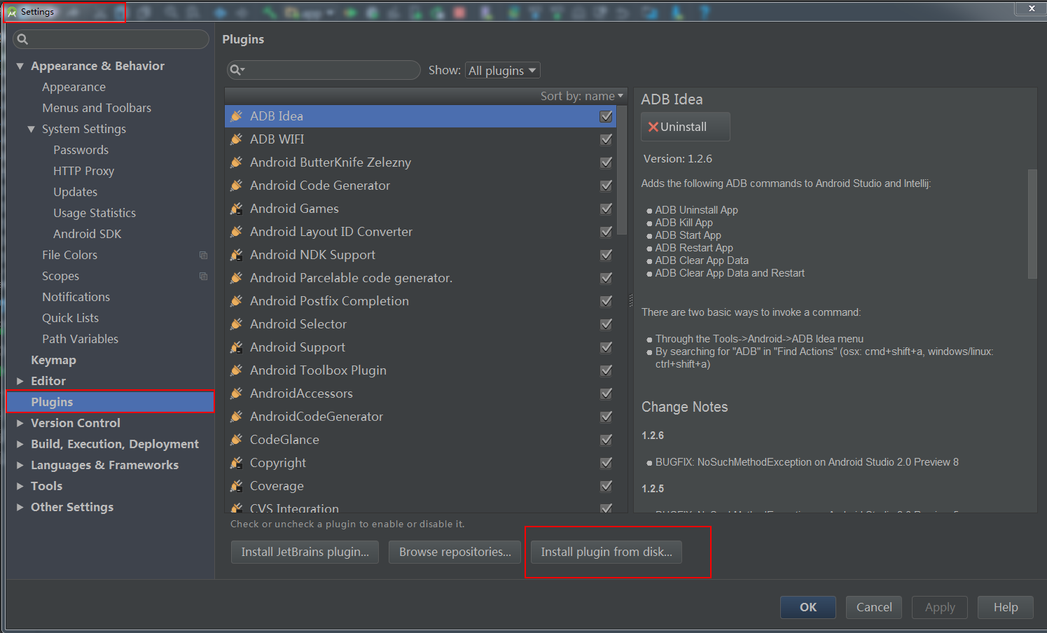Expand the Languages & Frameworks arrow
1047x633 pixels.
click(20, 465)
